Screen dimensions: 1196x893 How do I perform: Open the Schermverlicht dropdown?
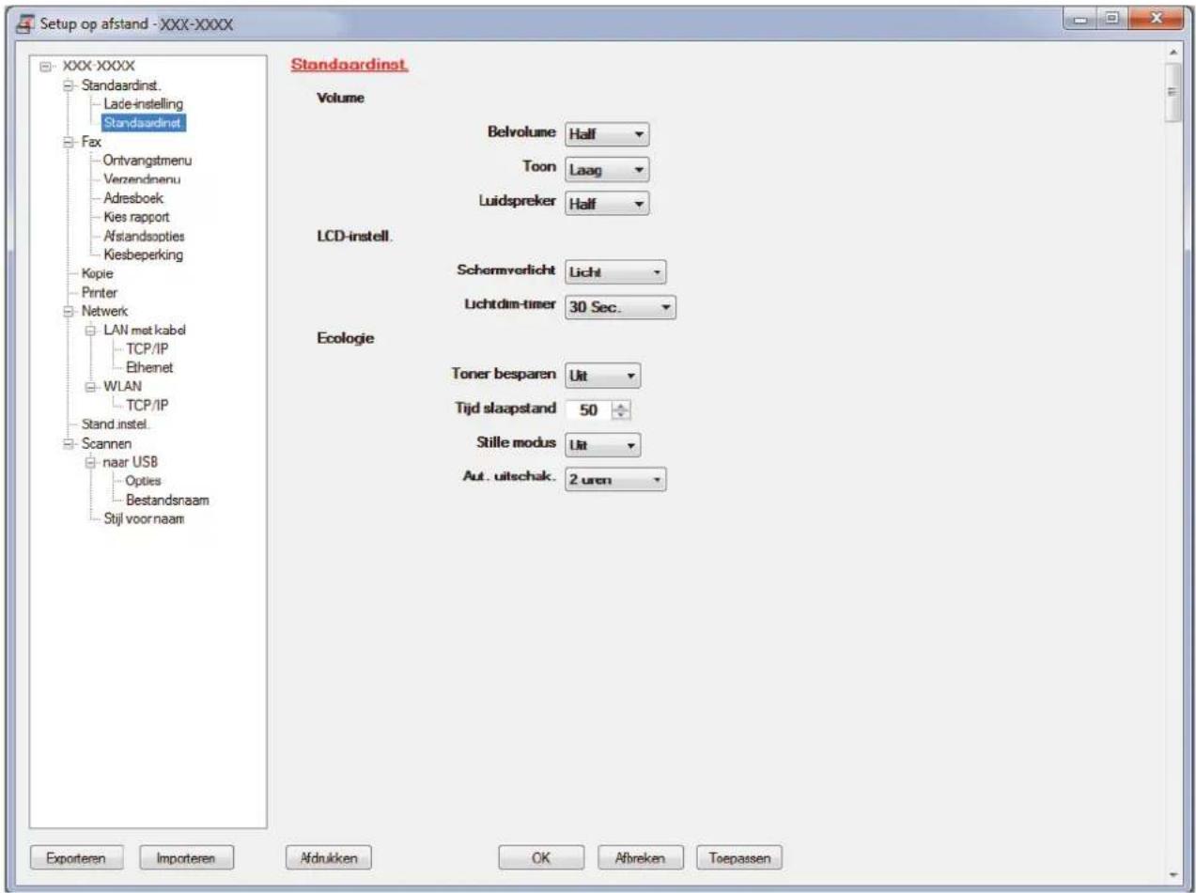(614, 272)
